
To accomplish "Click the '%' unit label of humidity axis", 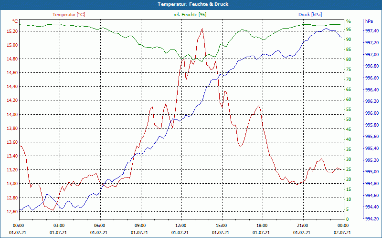I will pos(349,21).
